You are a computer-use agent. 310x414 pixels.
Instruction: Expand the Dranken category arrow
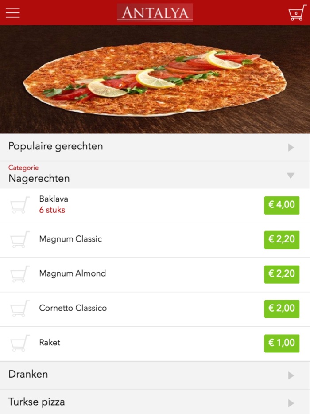click(291, 375)
